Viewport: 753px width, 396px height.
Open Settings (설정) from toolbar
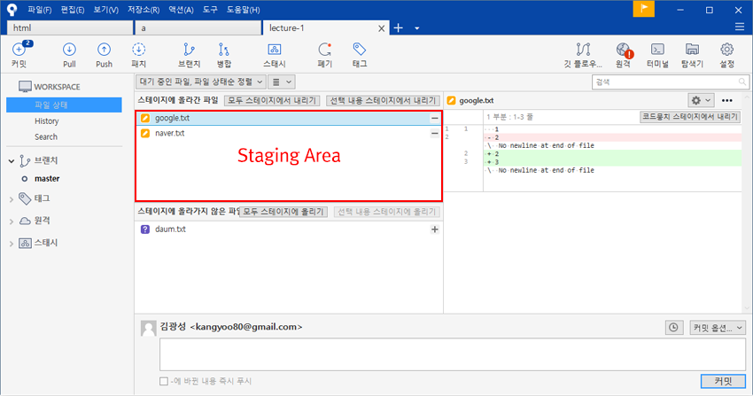tap(726, 54)
